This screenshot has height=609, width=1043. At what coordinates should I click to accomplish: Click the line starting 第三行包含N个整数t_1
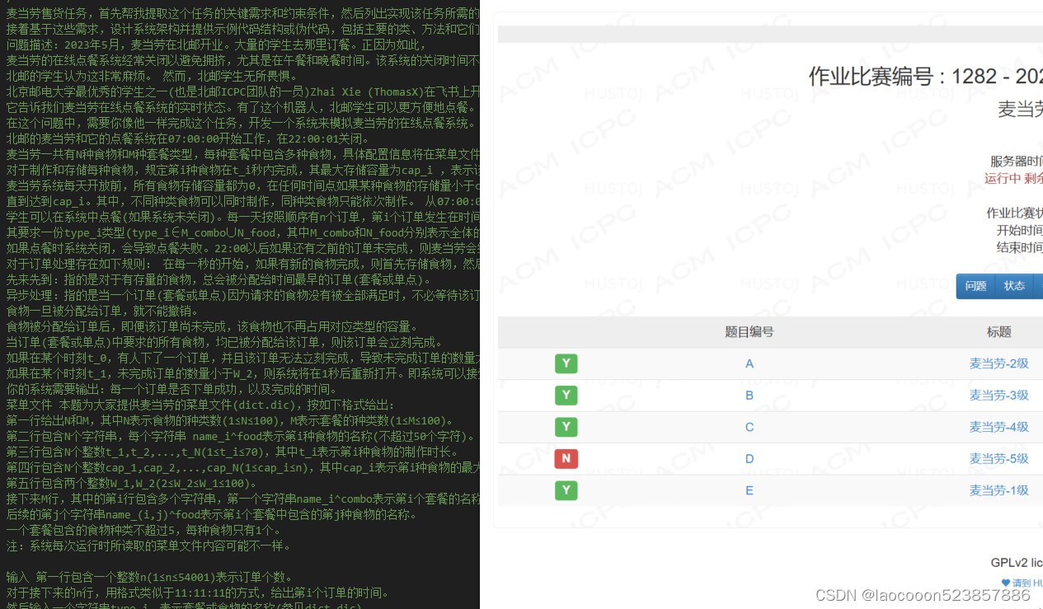[233, 452]
